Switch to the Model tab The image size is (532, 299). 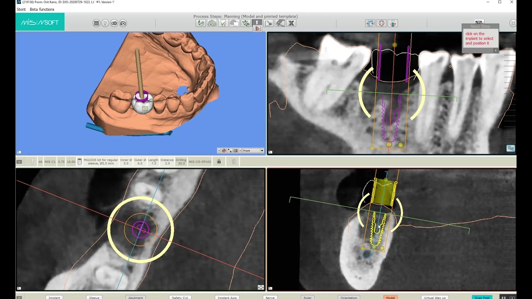coord(390,297)
